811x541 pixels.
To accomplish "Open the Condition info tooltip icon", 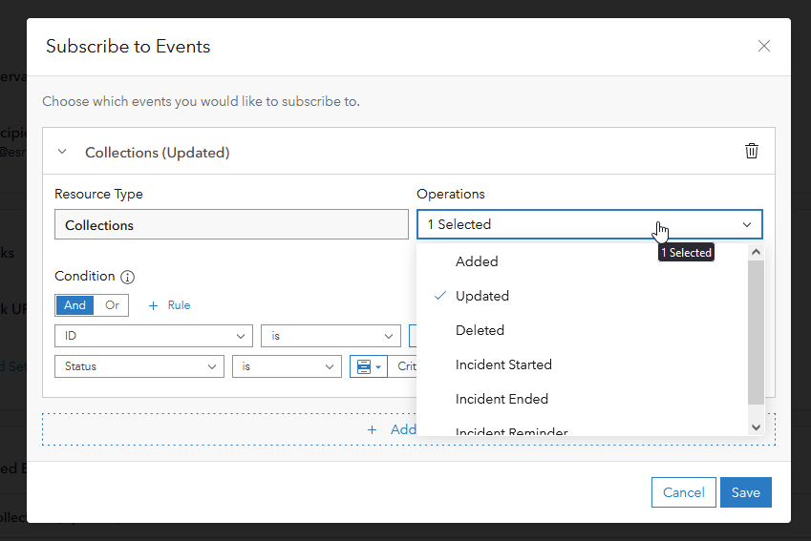I will coord(128,277).
